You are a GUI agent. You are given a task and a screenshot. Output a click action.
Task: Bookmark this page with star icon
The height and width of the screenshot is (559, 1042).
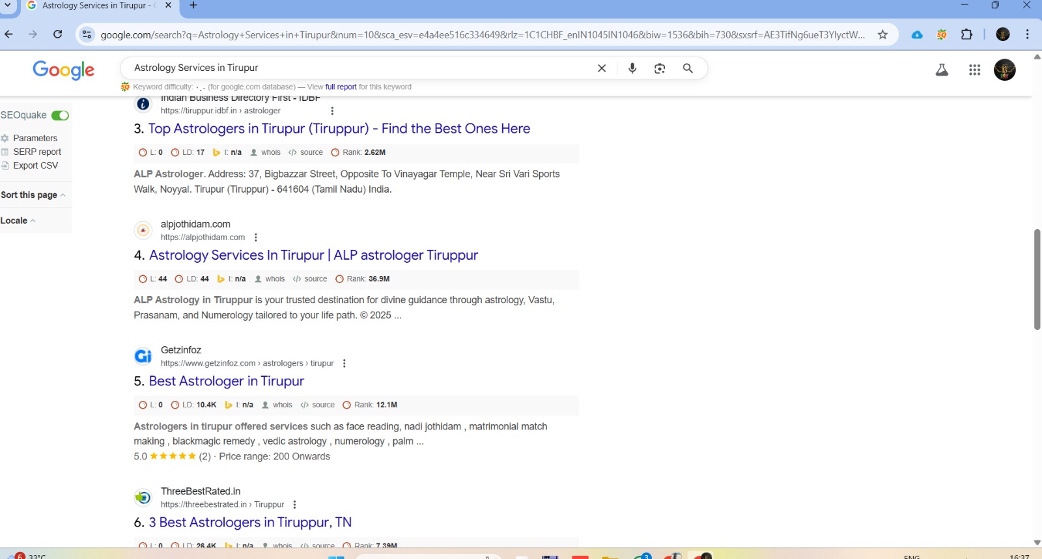(x=882, y=34)
